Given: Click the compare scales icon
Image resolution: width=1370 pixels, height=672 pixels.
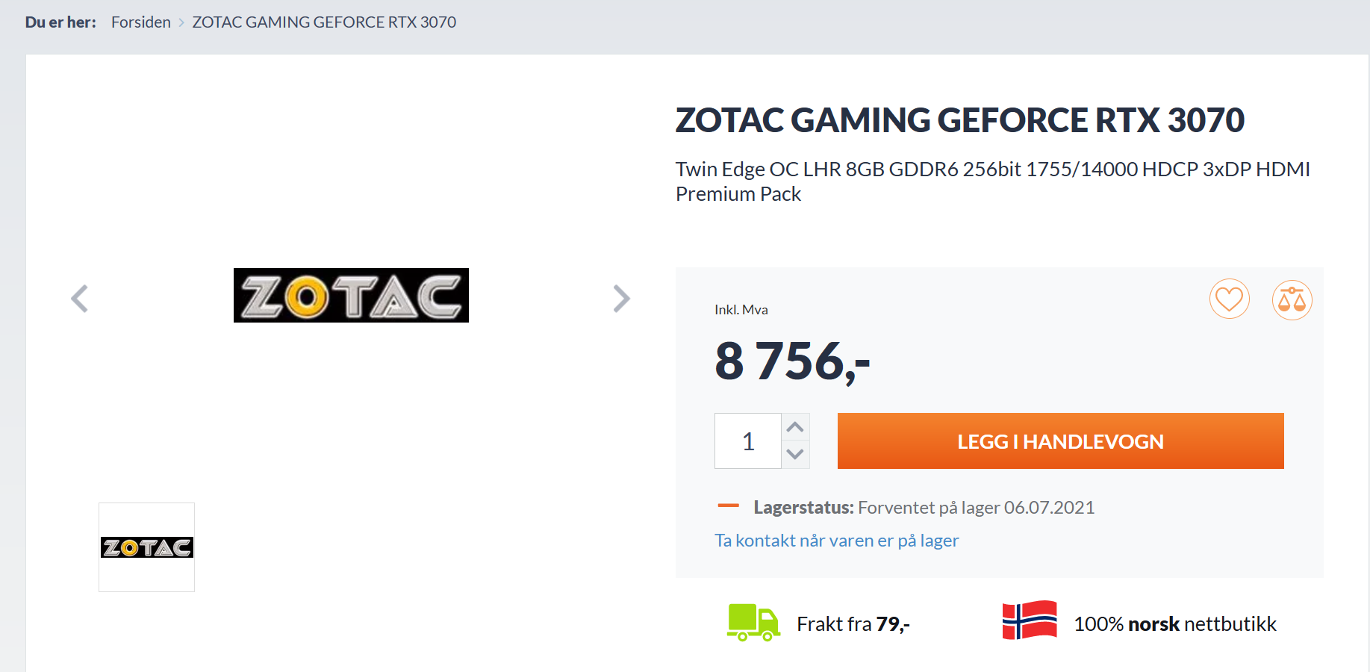Looking at the screenshot, I should point(1292,299).
